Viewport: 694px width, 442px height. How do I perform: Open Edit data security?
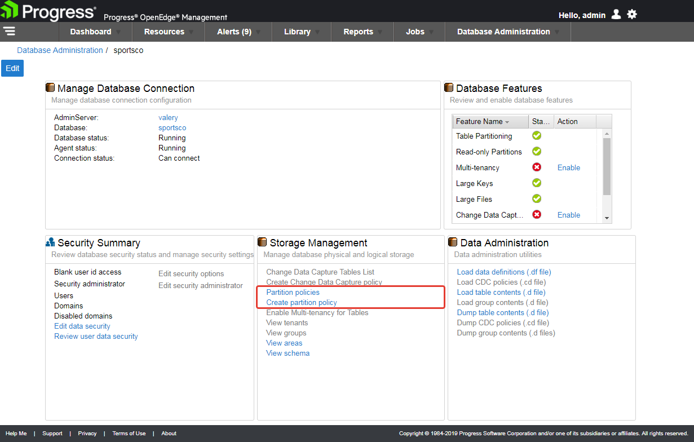(82, 326)
